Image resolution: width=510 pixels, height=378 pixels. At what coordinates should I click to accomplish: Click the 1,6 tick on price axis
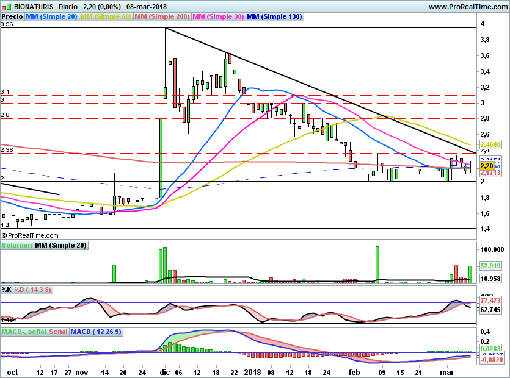tap(485, 213)
